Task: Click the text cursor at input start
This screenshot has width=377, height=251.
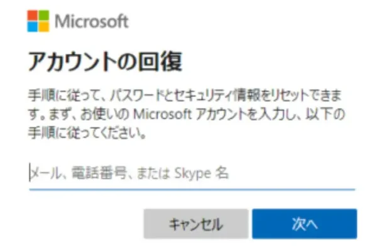Action: click(x=30, y=173)
